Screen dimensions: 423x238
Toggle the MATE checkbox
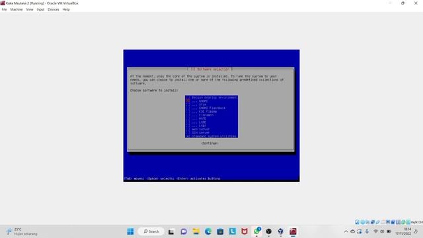coord(188,118)
